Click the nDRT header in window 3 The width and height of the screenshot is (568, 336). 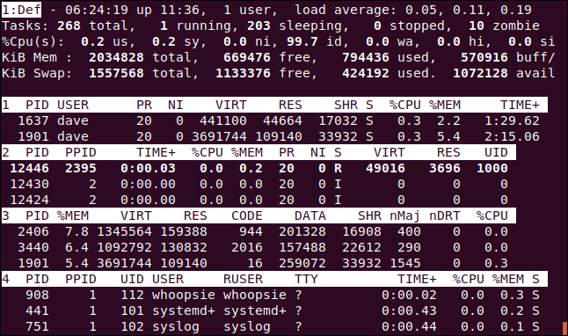tap(445, 215)
